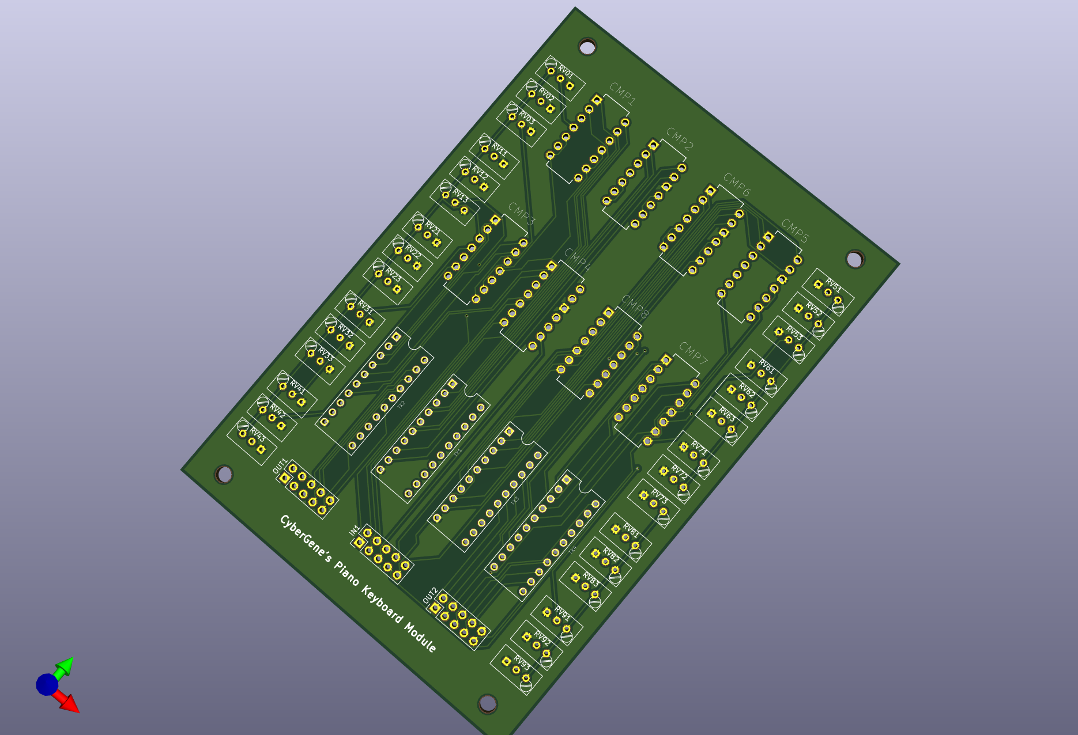The width and height of the screenshot is (1078, 735).
Task: Select the RV02 trimmer label
Action: (546, 94)
